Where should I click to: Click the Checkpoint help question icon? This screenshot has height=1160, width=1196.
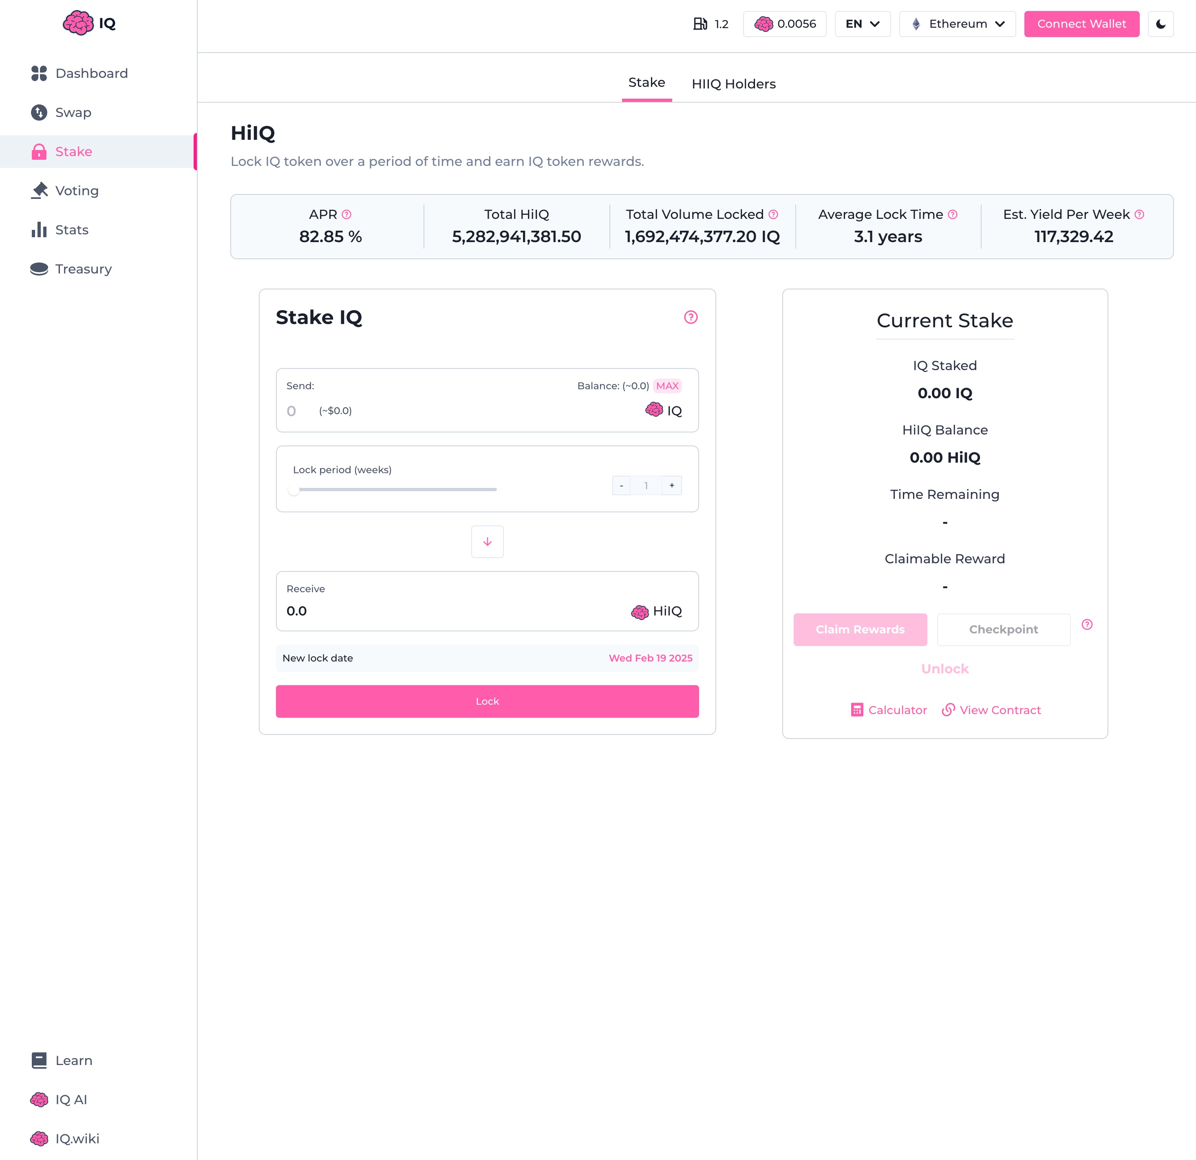(x=1087, y=624)
